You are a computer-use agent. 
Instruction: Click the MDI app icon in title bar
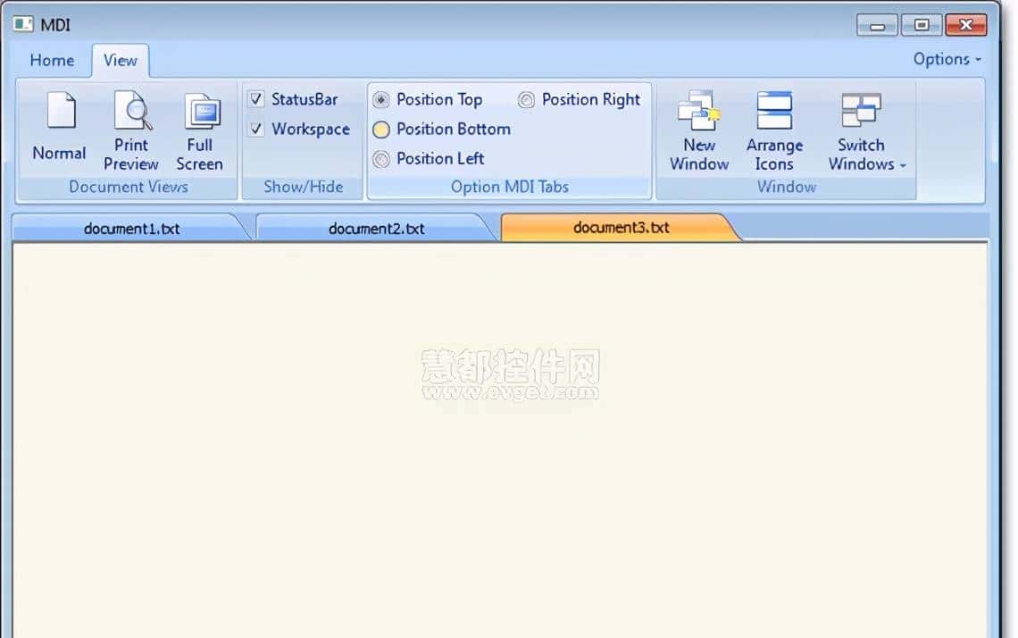click(23, 24)
